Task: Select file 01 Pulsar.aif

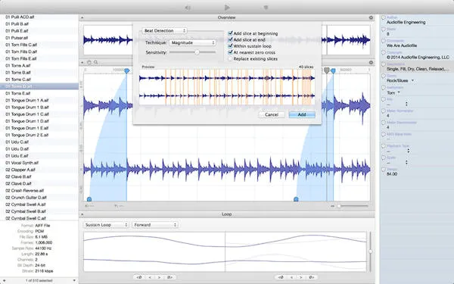Action: (39, 38)
